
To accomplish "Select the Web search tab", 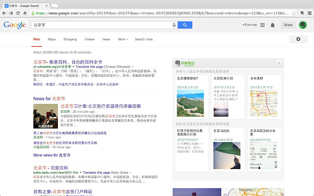I will [36, 39].
